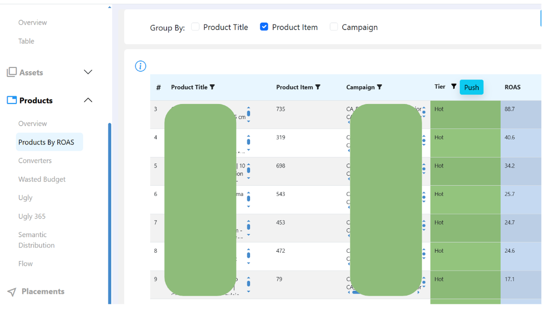This screenshot has width=543, height=311.
Task: Collapse the Products section chevron
Action: (x=88, y=100)
